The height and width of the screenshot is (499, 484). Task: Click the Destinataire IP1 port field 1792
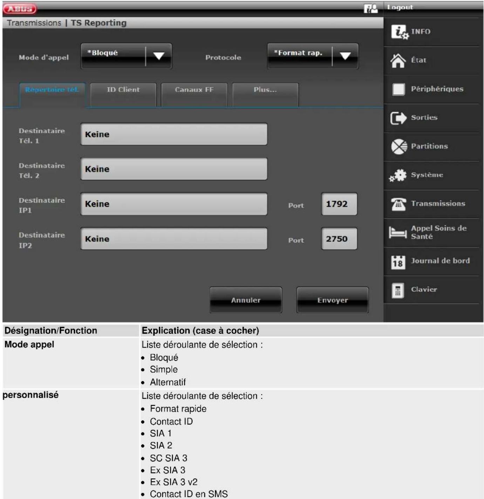point(339,204)
